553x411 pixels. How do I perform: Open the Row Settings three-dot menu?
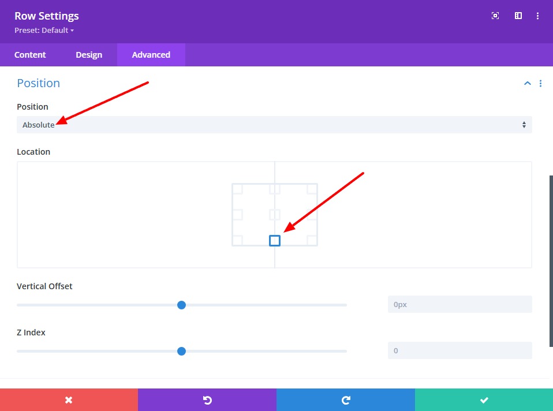pos(538,16)
